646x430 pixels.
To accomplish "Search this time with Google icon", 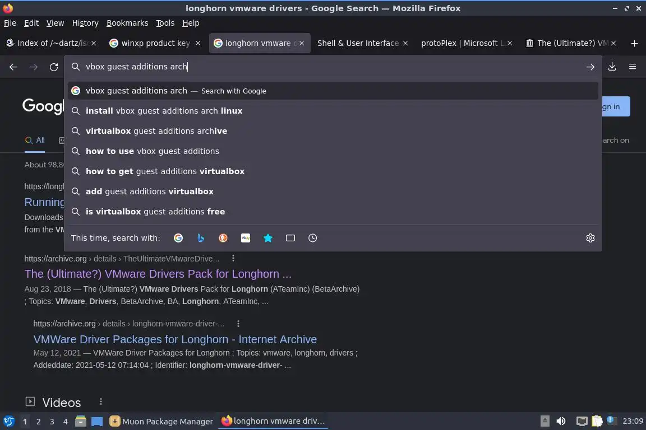I will (x=178, y=238).
